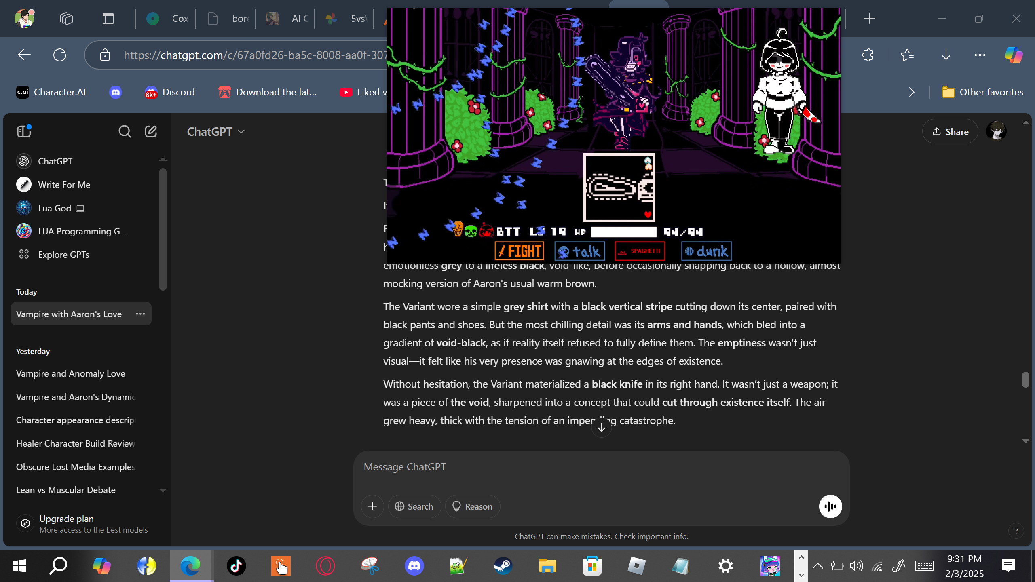Show hidden system tray icons chevron
1035x582 pixels.
click(817, 566)
